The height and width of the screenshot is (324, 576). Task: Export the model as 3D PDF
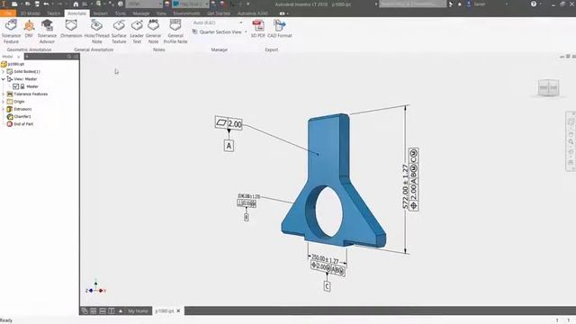coord(258,29)
